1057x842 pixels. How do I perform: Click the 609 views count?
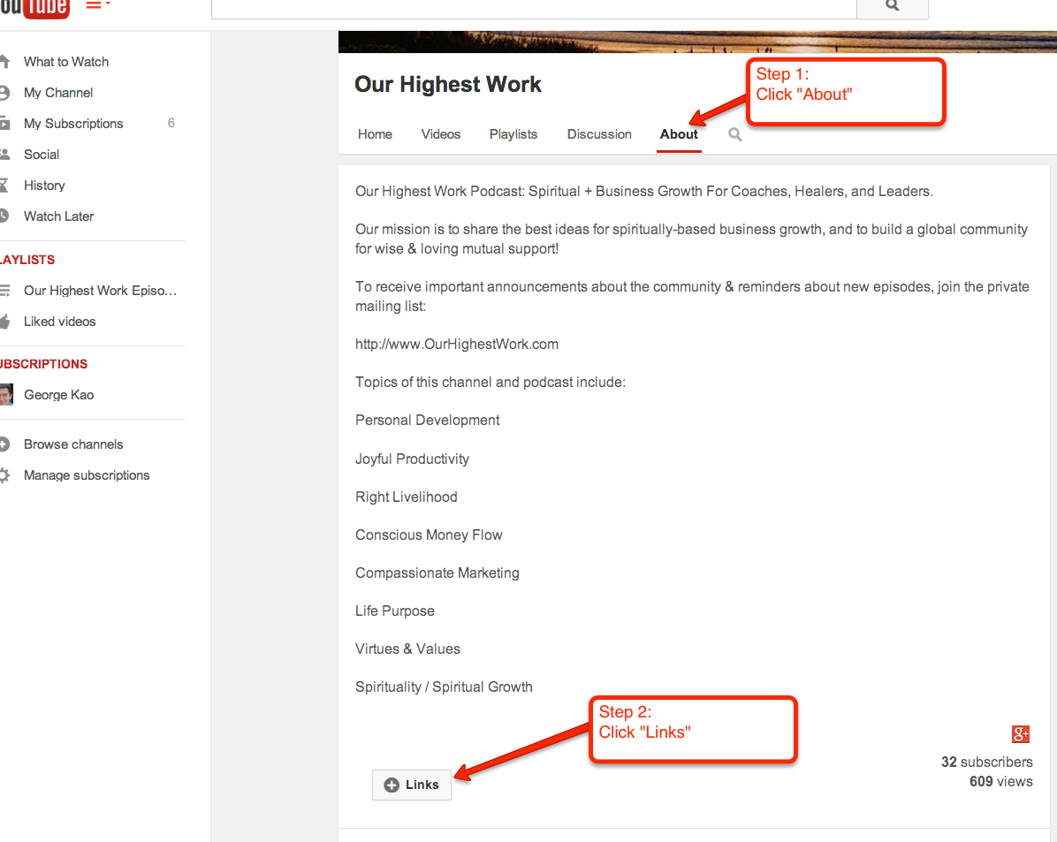(1001, 781)
